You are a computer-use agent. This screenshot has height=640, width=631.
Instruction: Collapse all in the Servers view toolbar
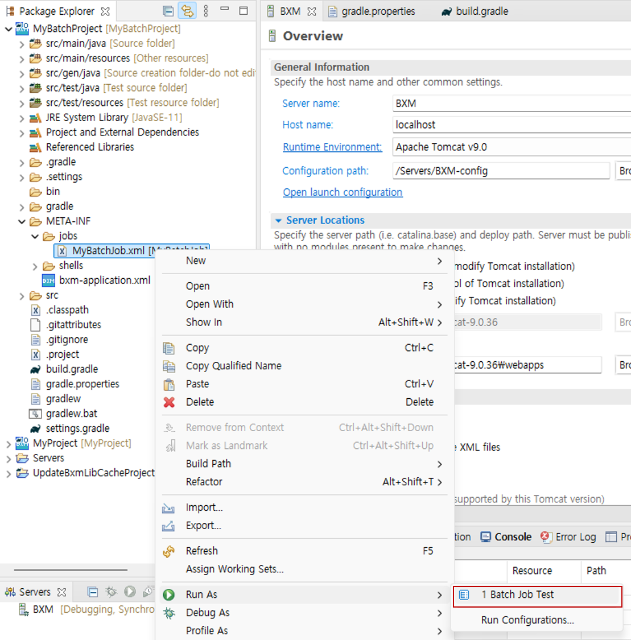click(x=93, y=592)
